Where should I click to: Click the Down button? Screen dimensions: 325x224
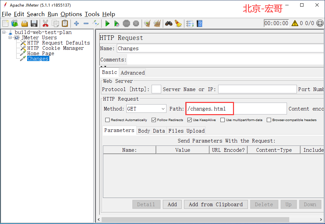(x=310, y=204)
